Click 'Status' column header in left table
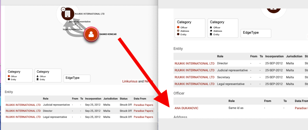Viewport: 308px width, 130px height. (124, 99)
